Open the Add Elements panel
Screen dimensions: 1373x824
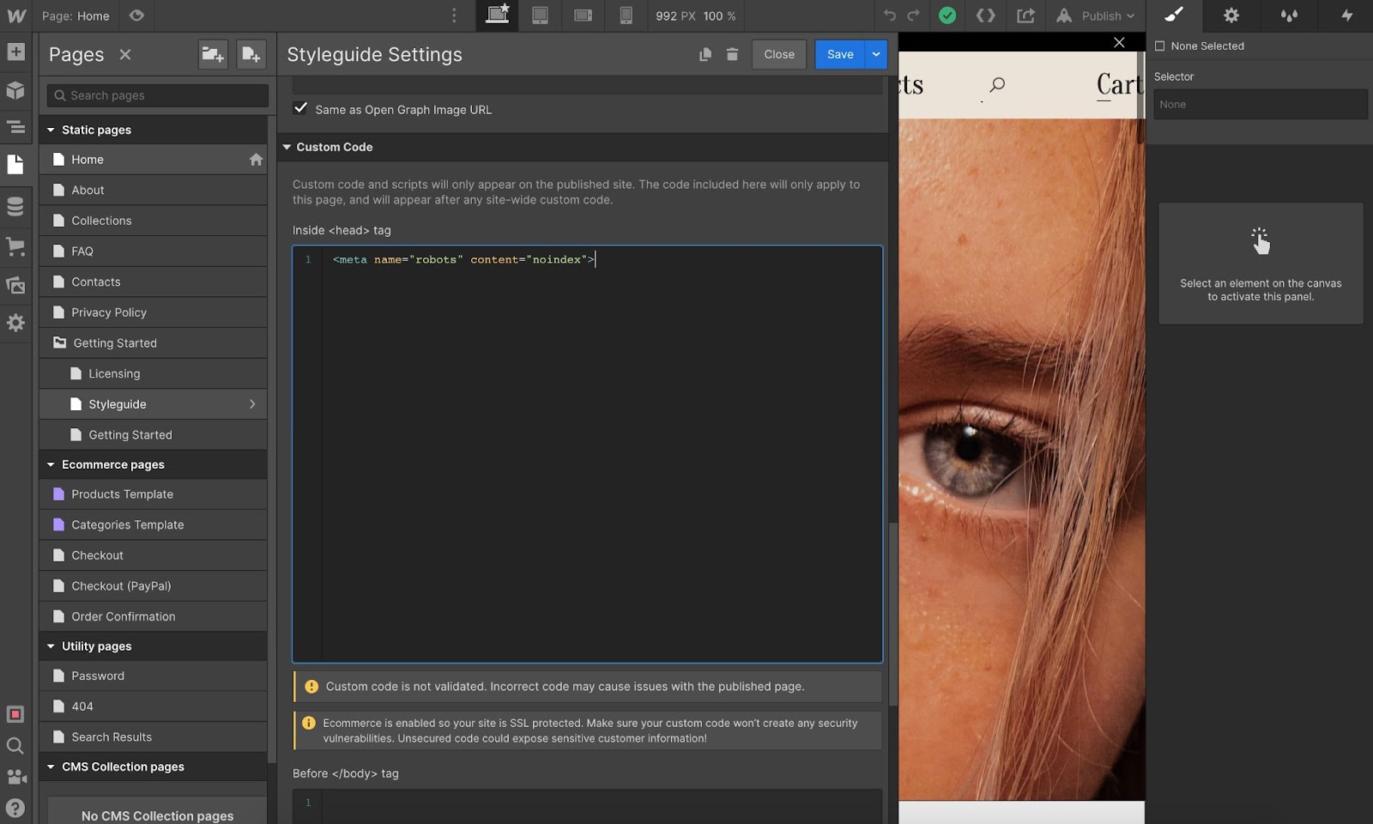[x=15, y=51]
